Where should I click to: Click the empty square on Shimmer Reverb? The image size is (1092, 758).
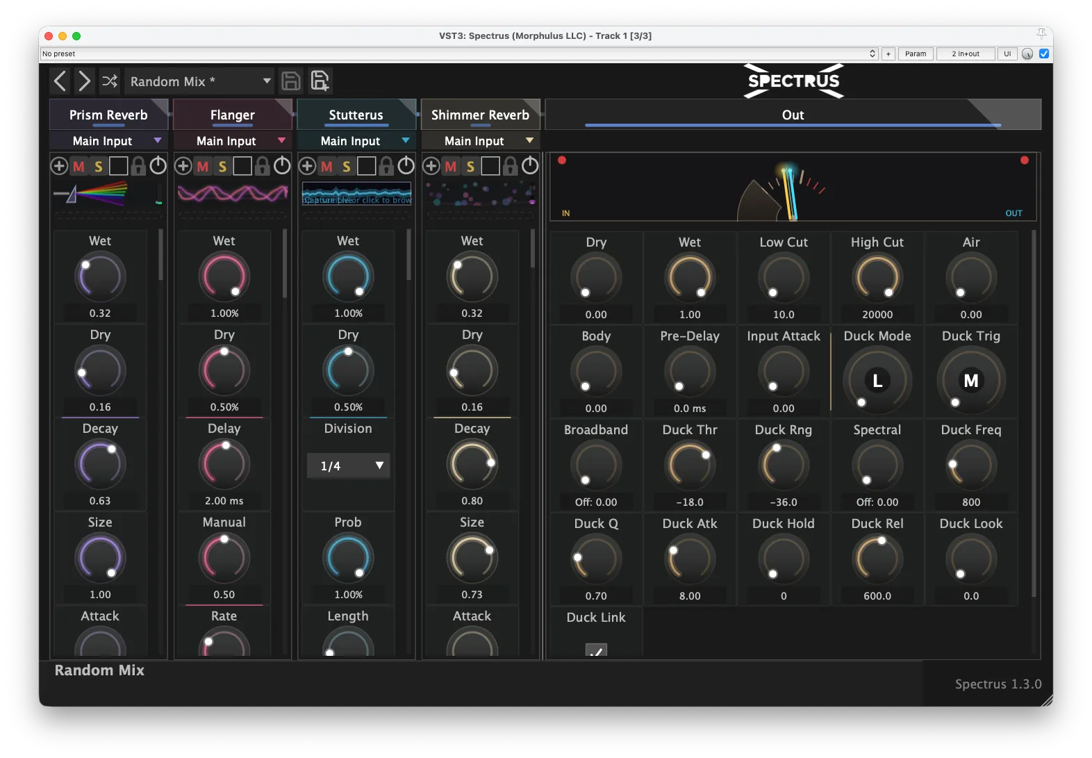coord(490,166)
